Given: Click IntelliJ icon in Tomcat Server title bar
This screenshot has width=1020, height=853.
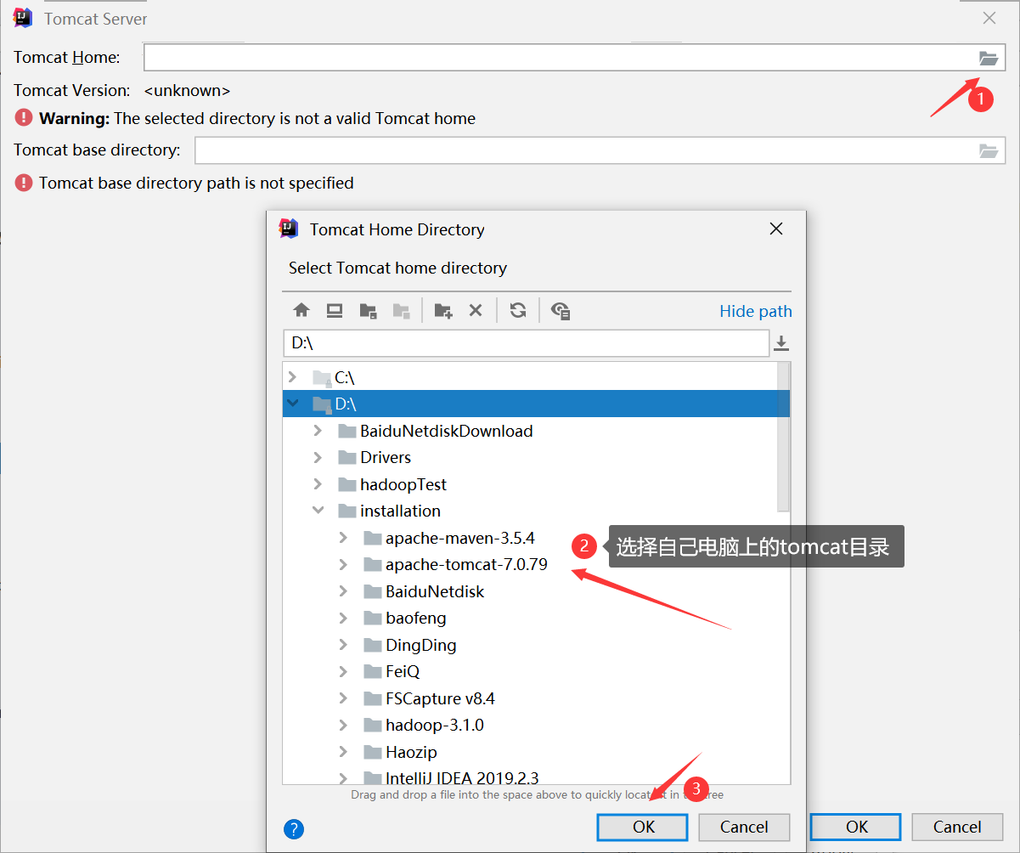Looking at the screenshot, I should coord(23,18).
